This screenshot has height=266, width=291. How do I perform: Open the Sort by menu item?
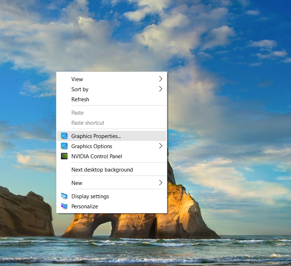[x=80, y=89]
